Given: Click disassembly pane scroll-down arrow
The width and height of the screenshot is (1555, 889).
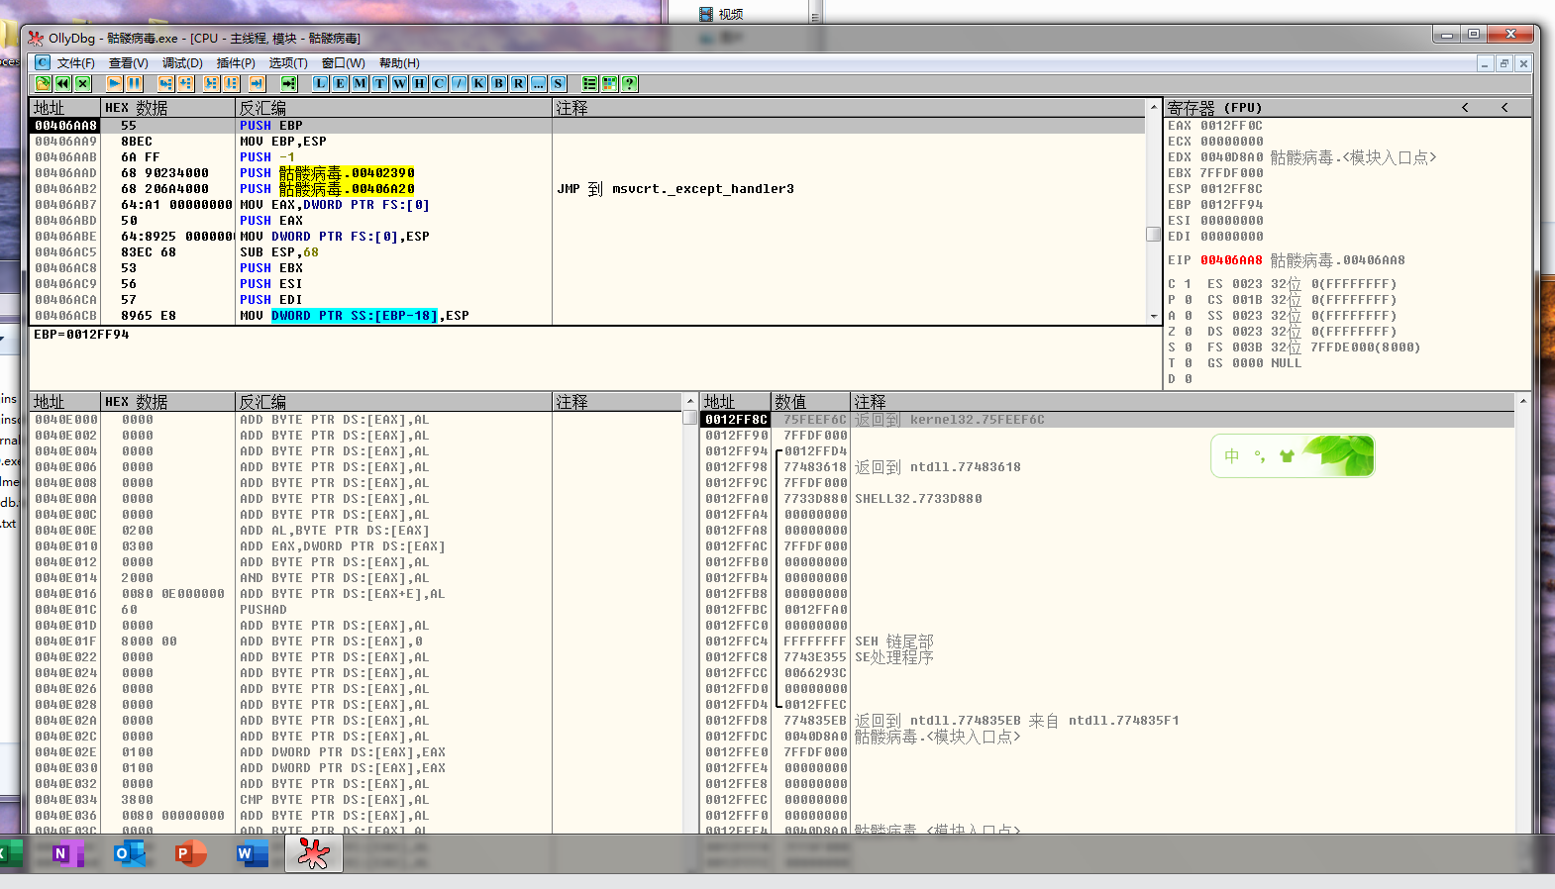Looking at the screenshot, I should tap(1153, 317).
